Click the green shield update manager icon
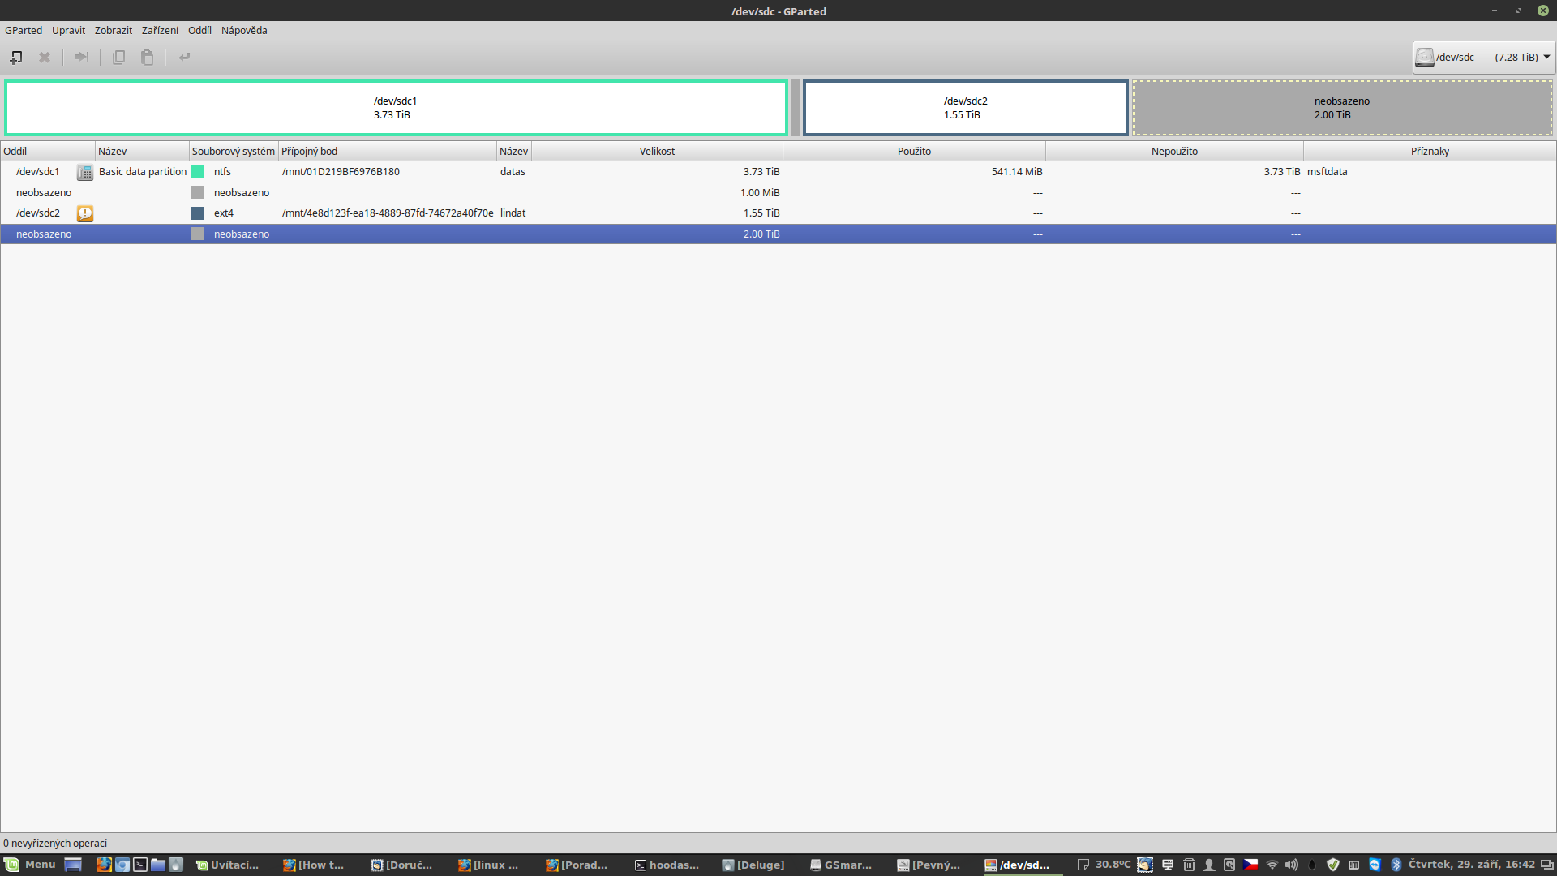1557x876 pixels. (x=1333, y=865)
